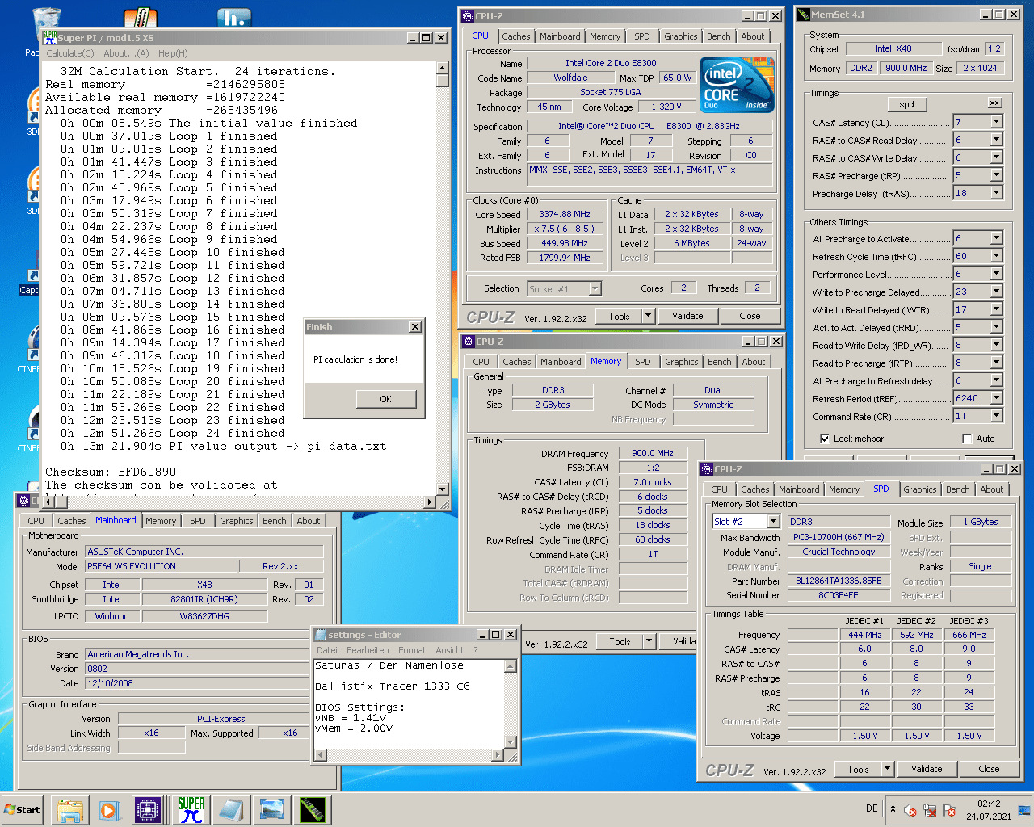
Task: Activate the Super PI taskbar button
Action: point(191,810)
